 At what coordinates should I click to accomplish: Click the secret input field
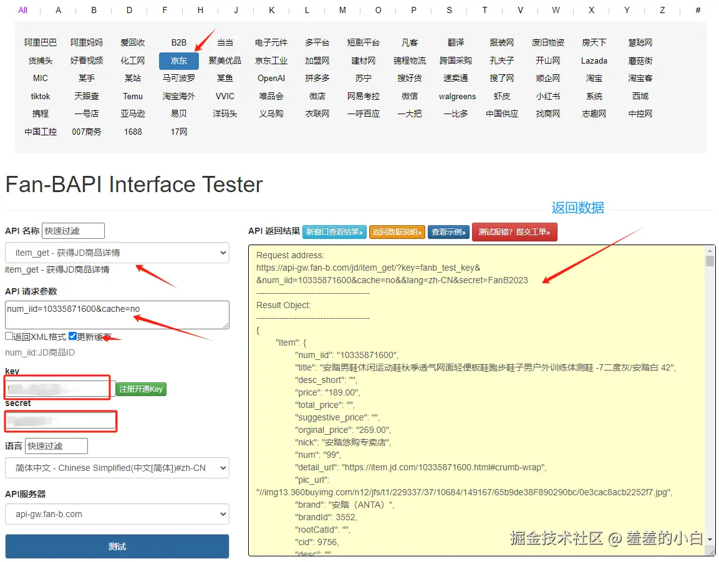tap(60, 420)
